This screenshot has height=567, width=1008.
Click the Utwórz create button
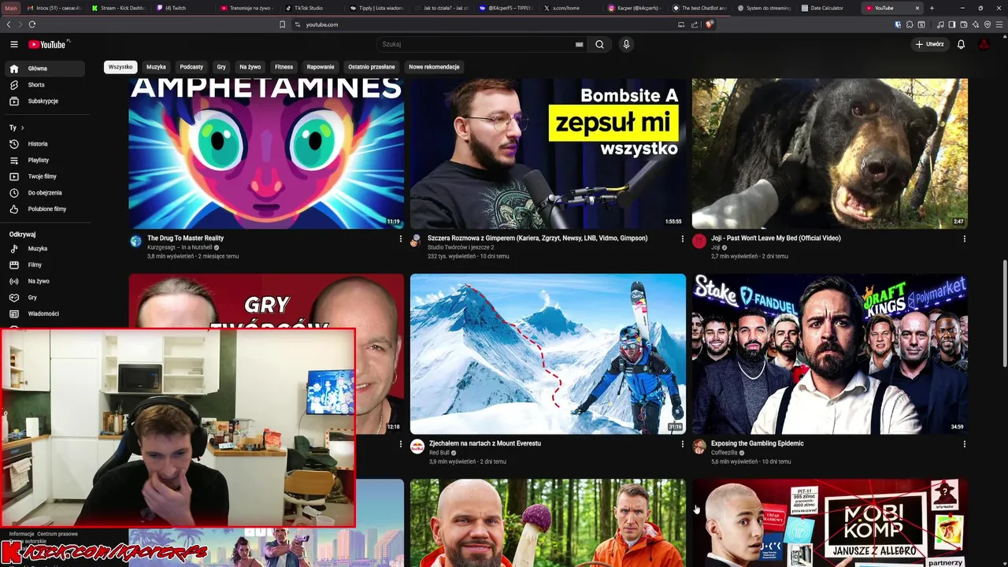tap(929, 44)
